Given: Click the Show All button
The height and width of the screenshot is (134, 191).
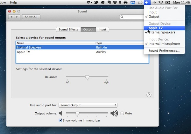Looking at the screenshot, I should point(31,17).
